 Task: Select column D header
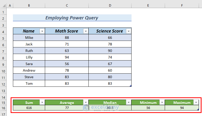(x=110, y=6)
